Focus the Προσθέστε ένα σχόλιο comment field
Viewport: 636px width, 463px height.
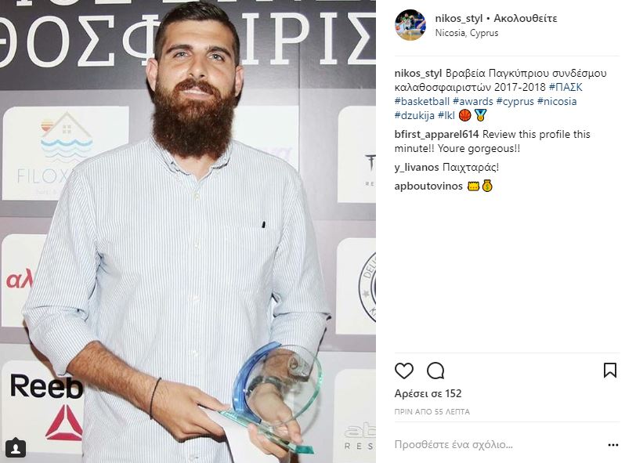click(497, 445)
